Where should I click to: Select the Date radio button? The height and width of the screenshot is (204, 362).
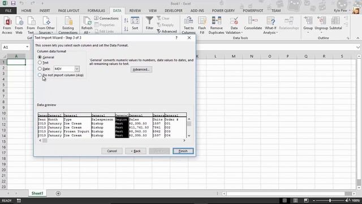point(40,69)
